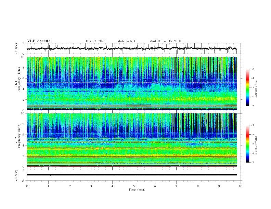Image resolution: width=271 pixels, height=209 pixels.
Task: Click the "2" kHz tick of ch.2 spectrogram
Action: click(24, 156)
